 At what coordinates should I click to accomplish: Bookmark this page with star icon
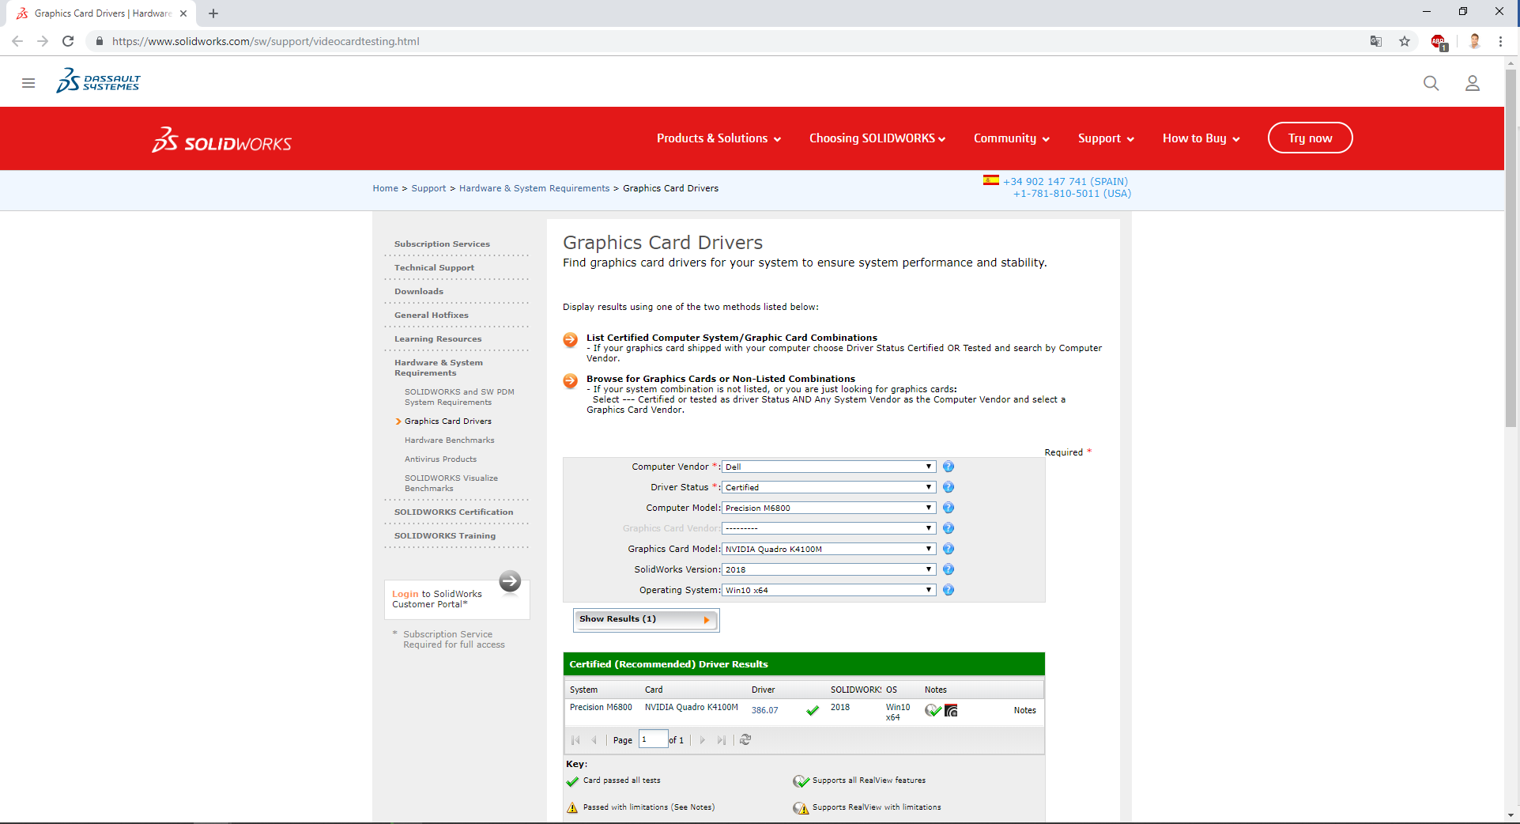(x=1405, y=41)
